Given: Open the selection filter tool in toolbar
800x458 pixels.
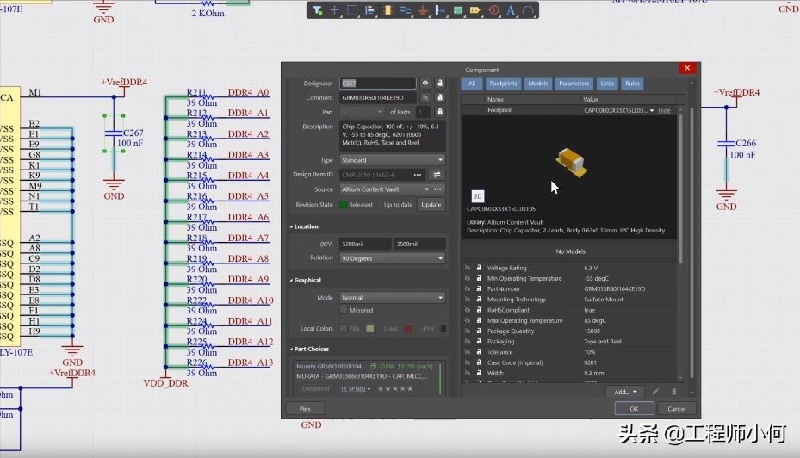Looking at the screenshot, I should (318, 10).
